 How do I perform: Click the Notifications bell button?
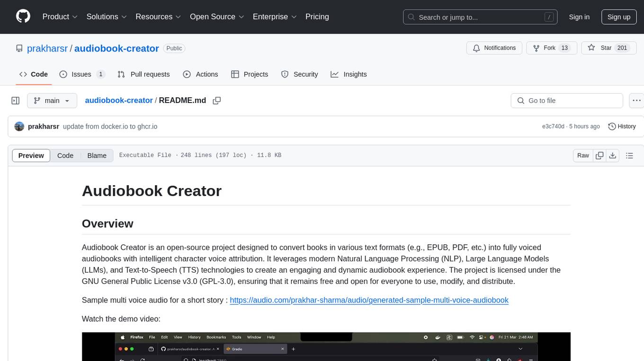pyautogui.click(x=494, y=48)
